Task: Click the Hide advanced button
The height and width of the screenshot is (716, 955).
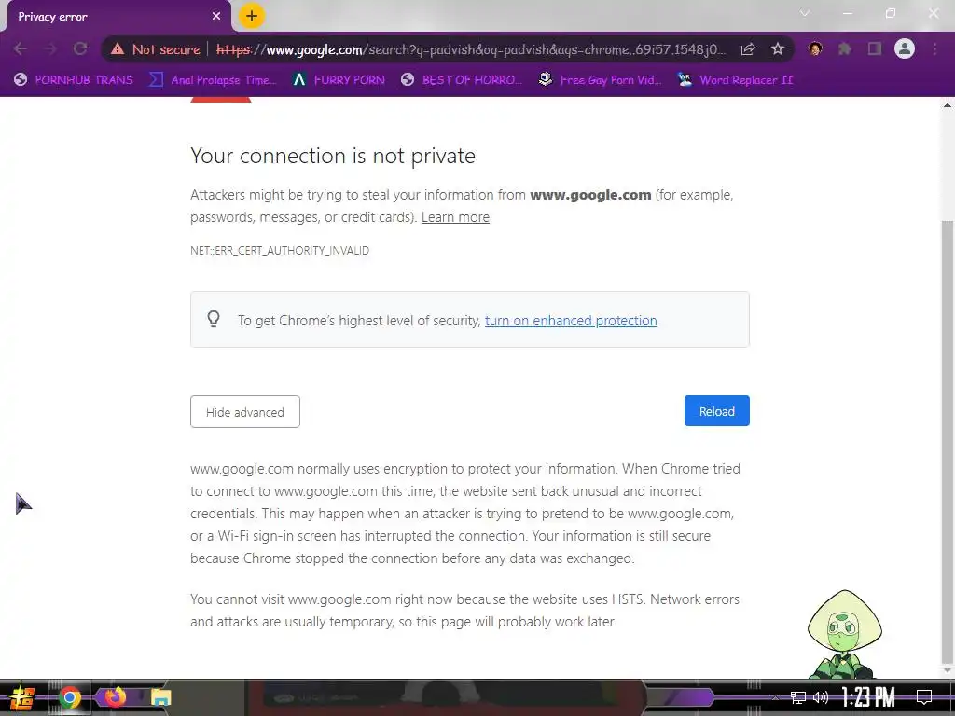Action: (245, 411)
